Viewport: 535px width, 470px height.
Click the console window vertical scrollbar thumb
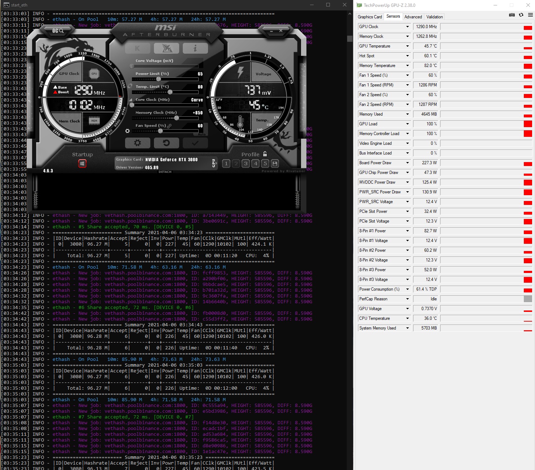coord(350,39)
